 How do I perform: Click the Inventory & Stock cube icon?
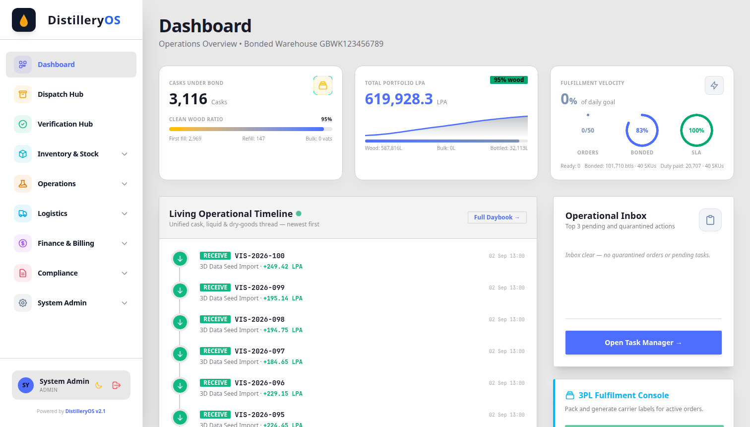(23, 154)
